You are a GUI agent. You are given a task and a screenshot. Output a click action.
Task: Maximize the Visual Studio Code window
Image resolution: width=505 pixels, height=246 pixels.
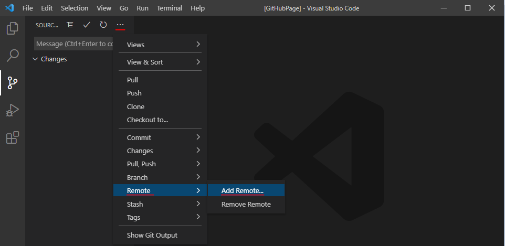468,8
